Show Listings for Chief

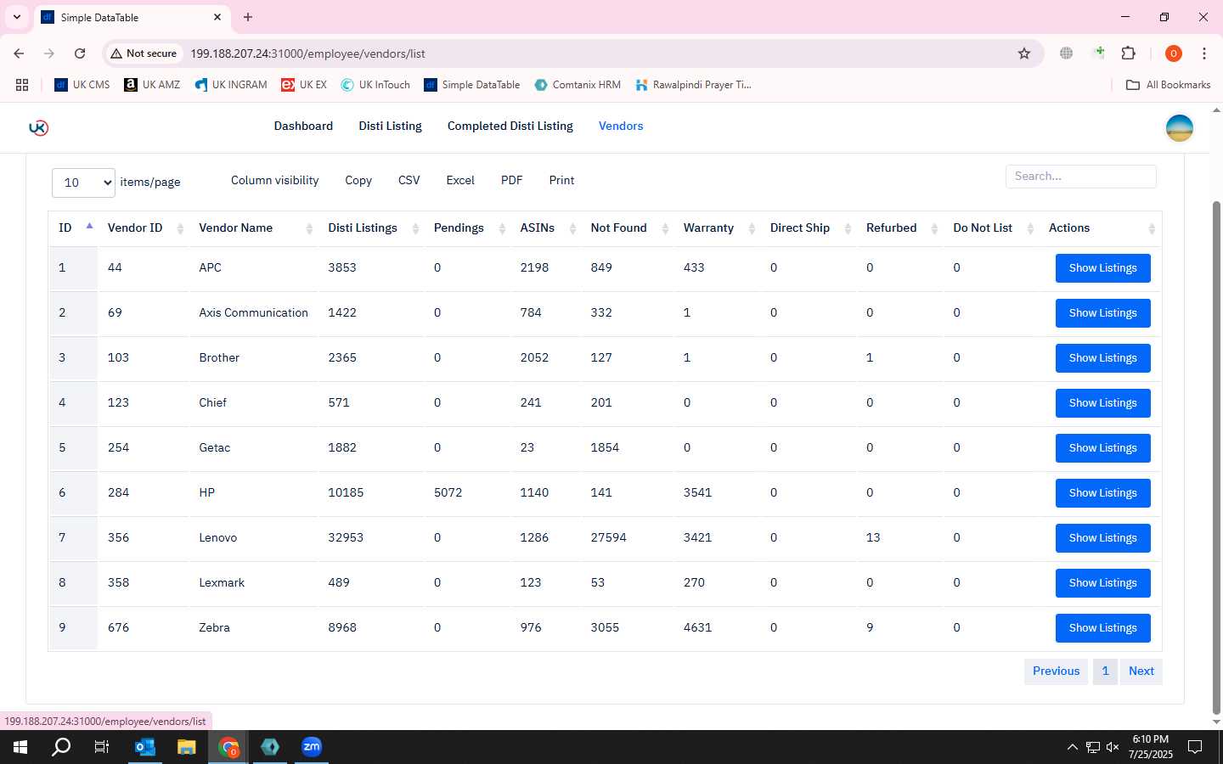click(x=1102, y=403)
